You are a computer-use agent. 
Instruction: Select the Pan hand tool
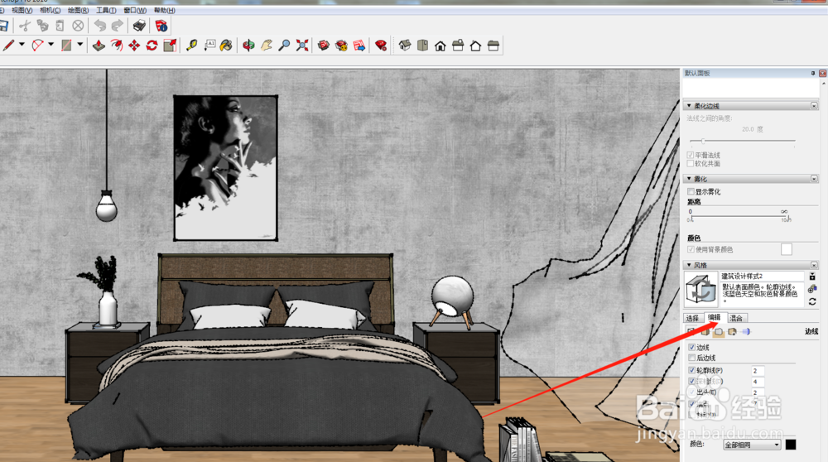point(267,46)
